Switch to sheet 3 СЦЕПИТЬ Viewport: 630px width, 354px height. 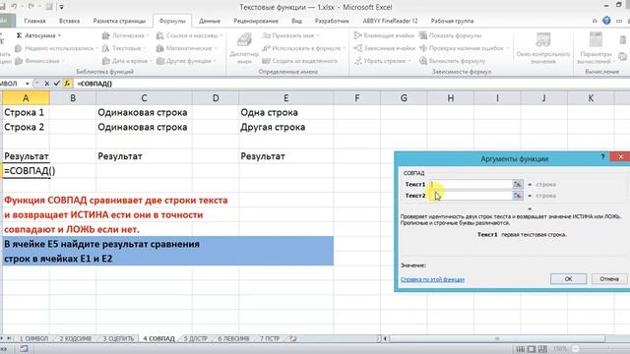[x=118, y=338]
